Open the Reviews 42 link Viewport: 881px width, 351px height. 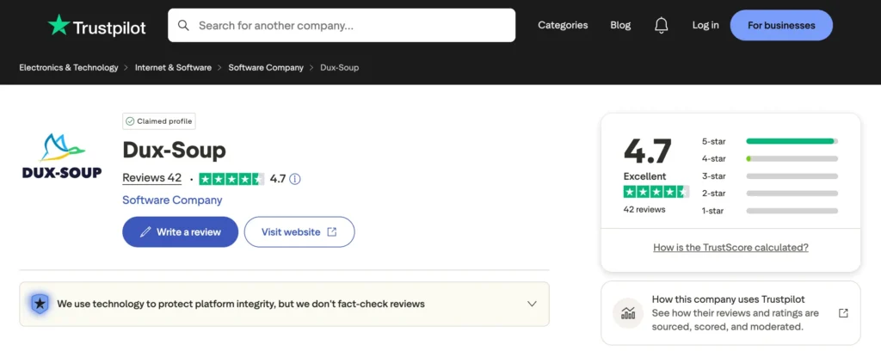151,179
